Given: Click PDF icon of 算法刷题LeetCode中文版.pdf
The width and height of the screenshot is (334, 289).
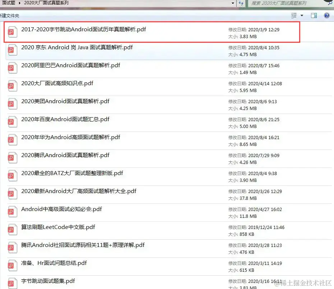Looking at the screenshot, I should click(12, 230).
